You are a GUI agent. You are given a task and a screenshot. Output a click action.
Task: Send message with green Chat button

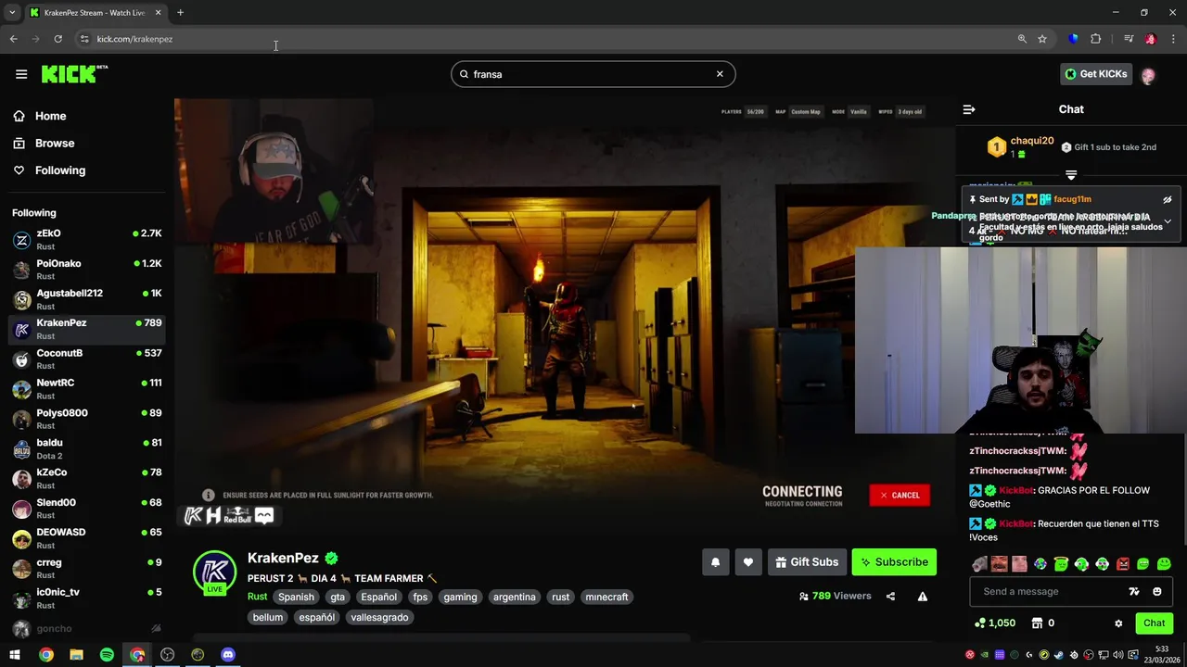pyautogui.click(x=1155, y=623)
